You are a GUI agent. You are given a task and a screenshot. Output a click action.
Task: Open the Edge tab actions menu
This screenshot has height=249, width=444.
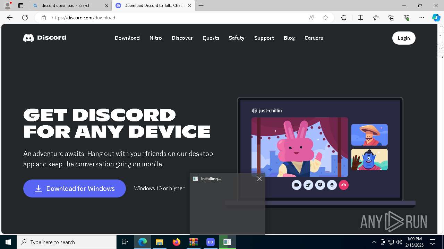point(21,6)
